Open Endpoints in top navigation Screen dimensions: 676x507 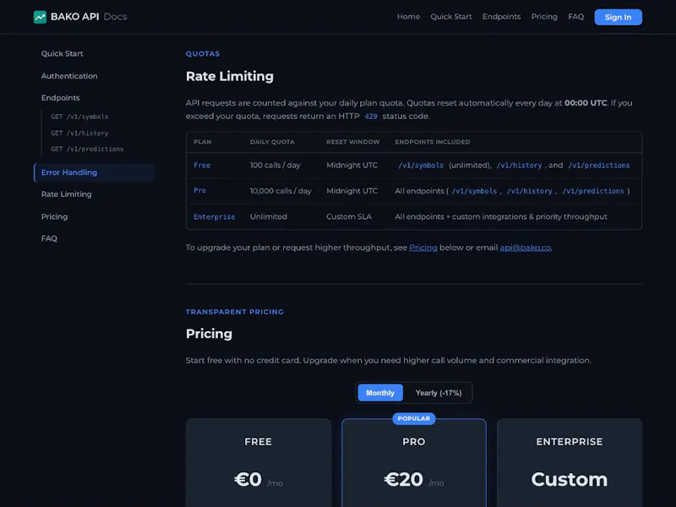pyautogui.click(x=501, y=17)
